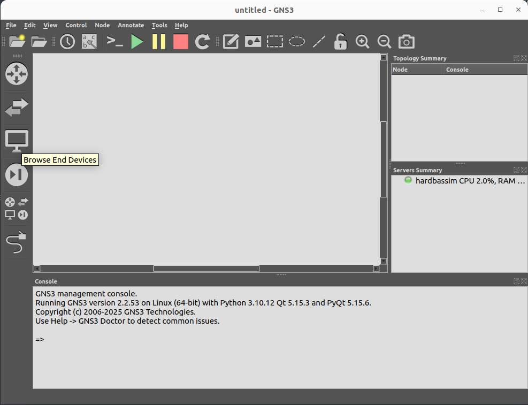
Task: Open Manage snapshots clock icon
Action: coord(67,42)
